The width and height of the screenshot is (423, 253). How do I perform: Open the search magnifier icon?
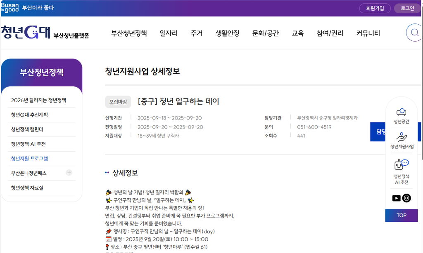tap(414, 33)
